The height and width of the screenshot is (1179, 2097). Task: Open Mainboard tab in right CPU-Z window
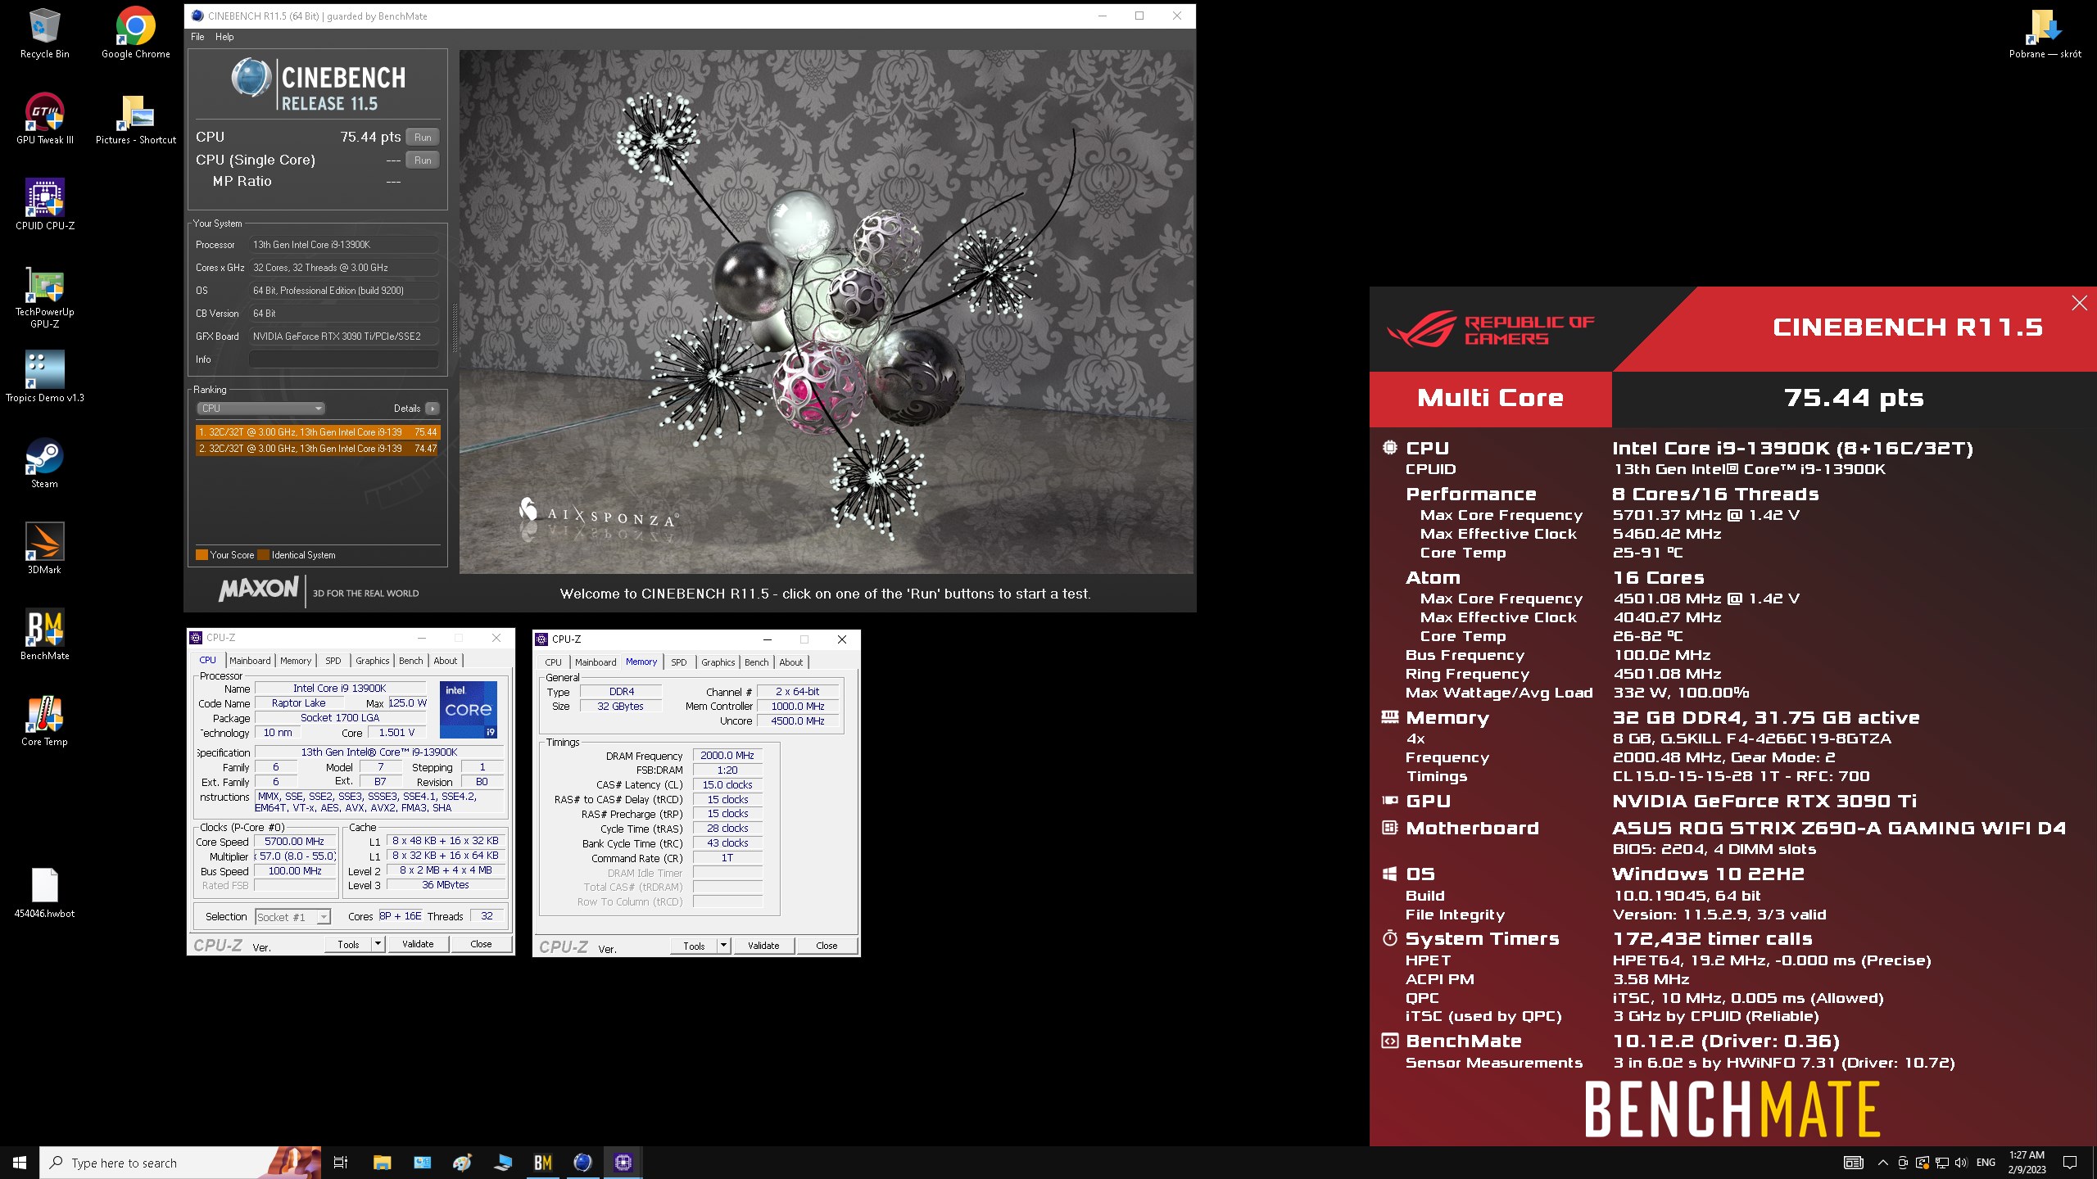596,662
